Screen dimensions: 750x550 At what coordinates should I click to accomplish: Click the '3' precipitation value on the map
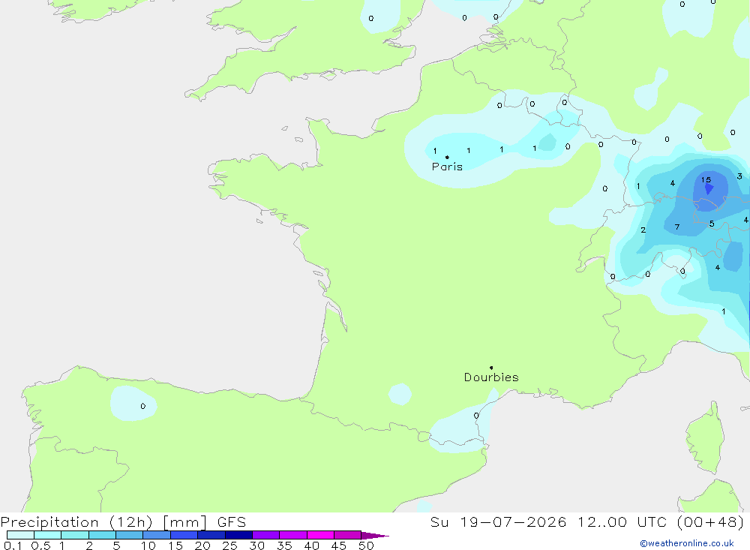(739, 176)
